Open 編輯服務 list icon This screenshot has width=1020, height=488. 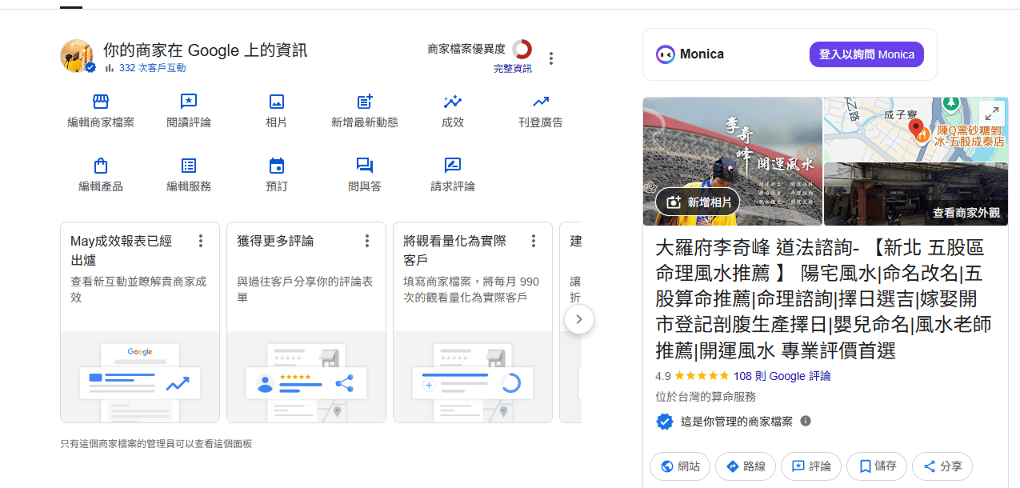point(189,166)
